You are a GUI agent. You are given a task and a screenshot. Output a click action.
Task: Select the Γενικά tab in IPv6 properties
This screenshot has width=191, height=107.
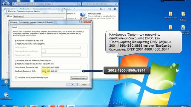pos(15,27)
